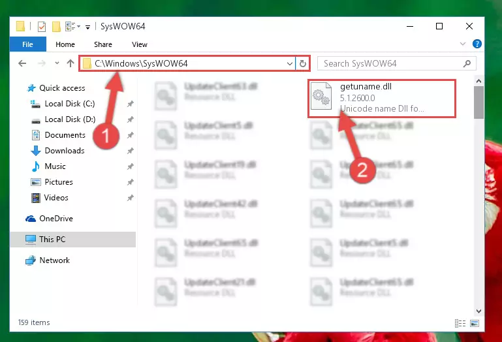
Task: Select Quick access in the navigation pane
Action: (62, 88)
